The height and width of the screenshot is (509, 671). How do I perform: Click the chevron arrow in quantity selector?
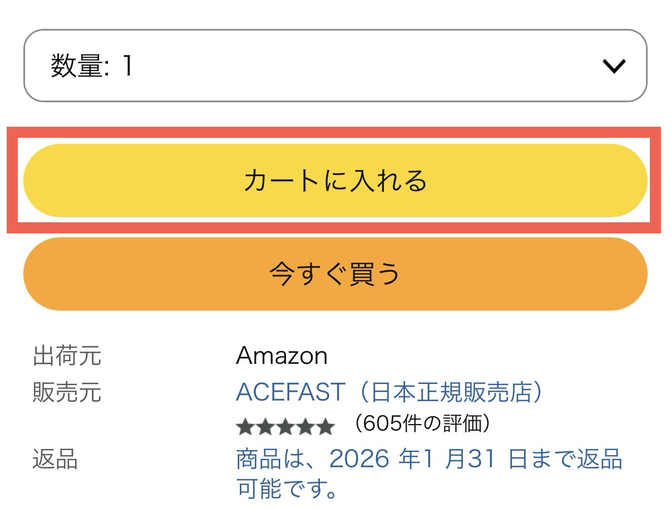pos(614,66)
